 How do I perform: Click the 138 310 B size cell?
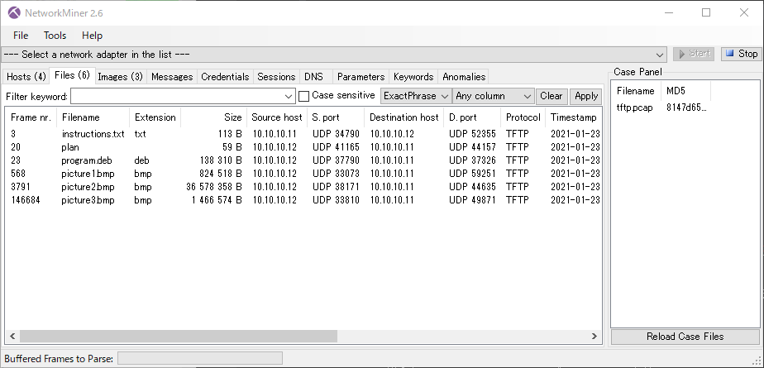tap(221, 160)
